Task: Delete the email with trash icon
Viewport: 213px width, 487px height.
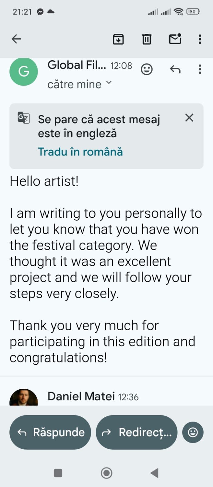Action: 147,39
